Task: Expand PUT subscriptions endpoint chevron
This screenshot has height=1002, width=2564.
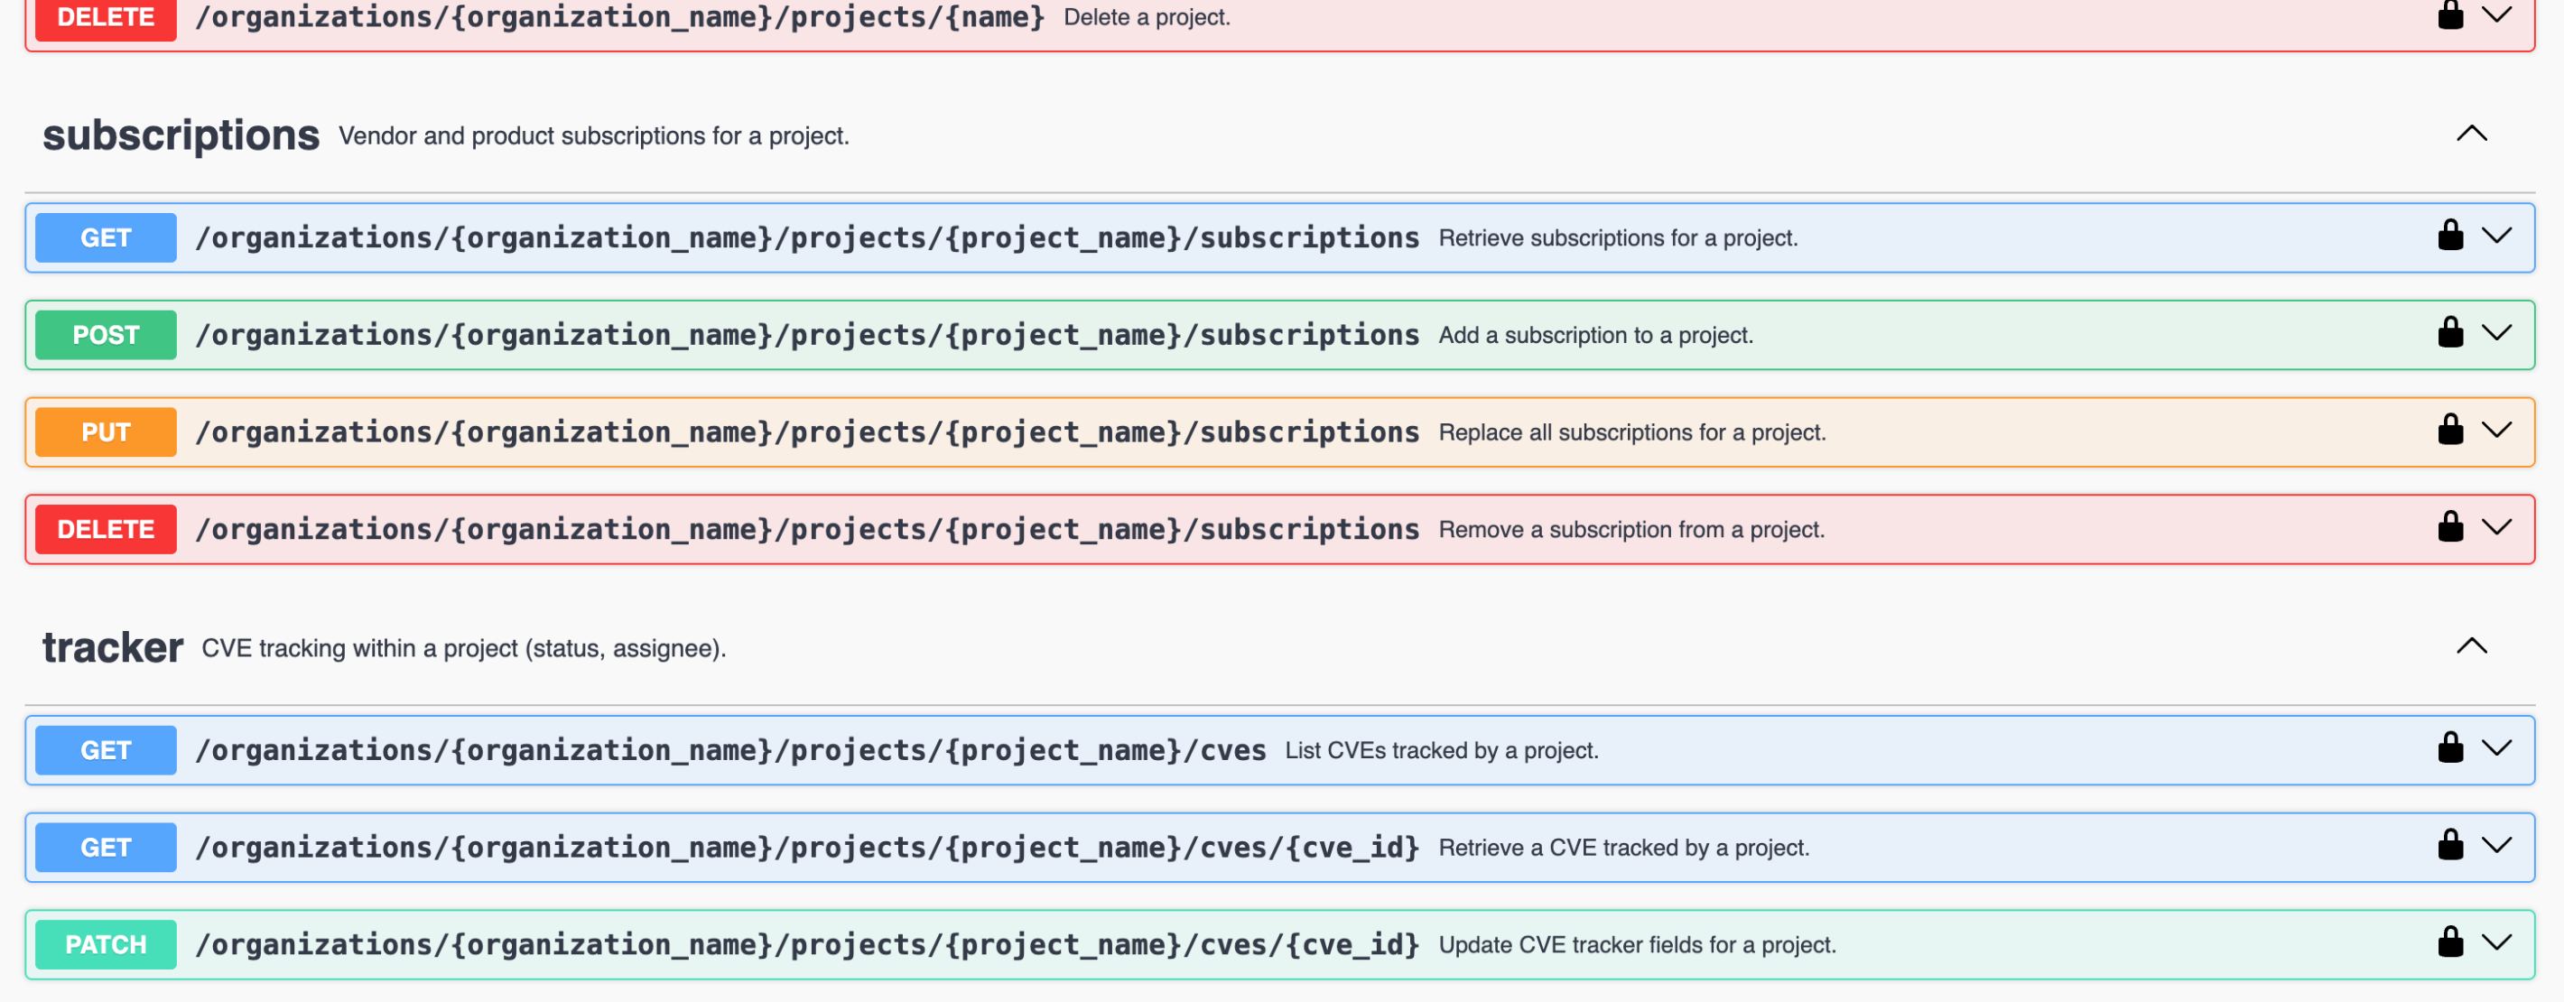Action: (2497, 430)
